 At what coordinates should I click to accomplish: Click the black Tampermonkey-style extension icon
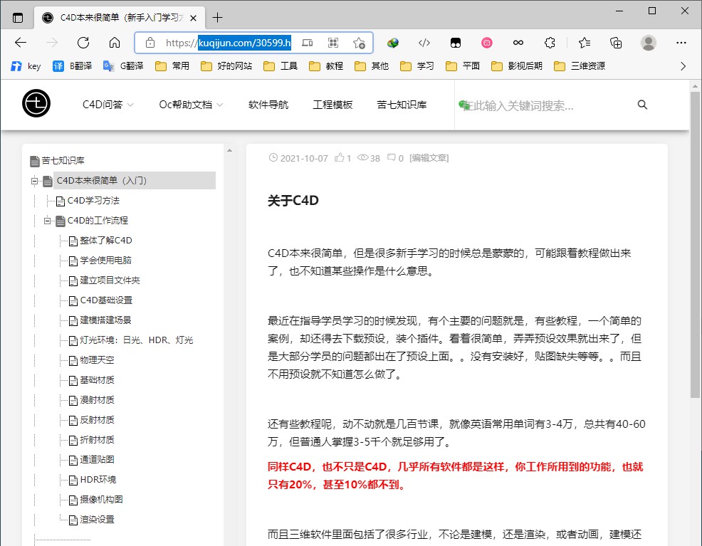click(x=456, y=43)
